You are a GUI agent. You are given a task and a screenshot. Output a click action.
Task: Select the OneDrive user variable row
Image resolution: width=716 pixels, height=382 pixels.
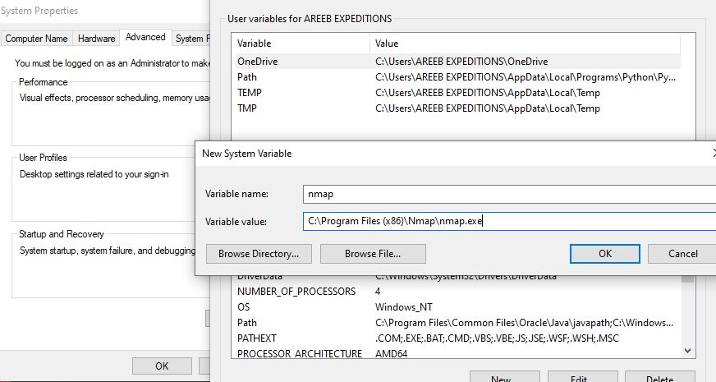click(457, 62)
